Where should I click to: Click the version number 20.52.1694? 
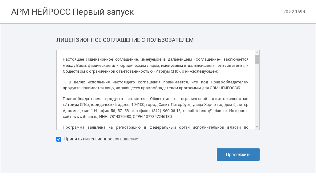294,12
